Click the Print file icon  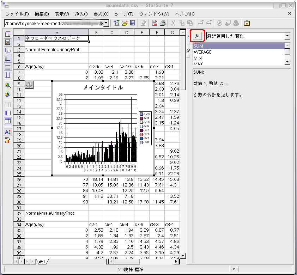[x=163, y=23]
